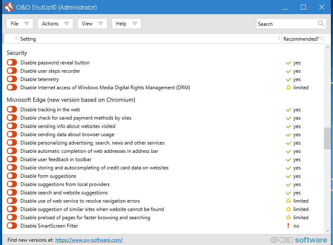Click green check for password reveal button
This screenshot has width=333, height=245.
[x=288, y=63]
